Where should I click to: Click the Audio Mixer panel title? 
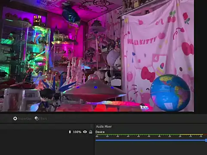pyautogui.click(x=104, y=127)
